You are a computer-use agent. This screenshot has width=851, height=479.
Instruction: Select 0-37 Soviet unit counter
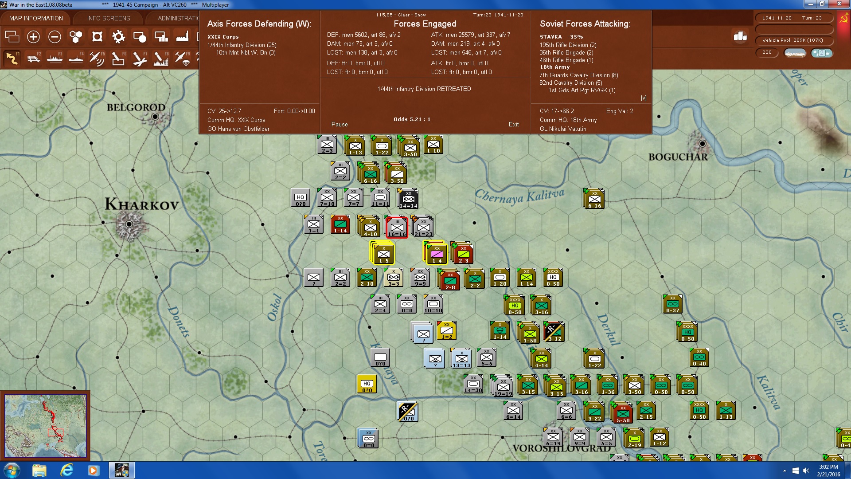coord(672,305)
